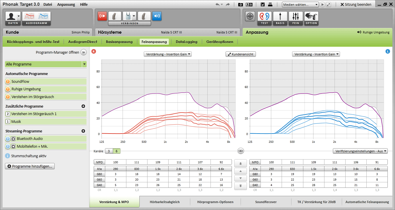
Task: Click the Kundenansicht button
Action: coord(241,54)
